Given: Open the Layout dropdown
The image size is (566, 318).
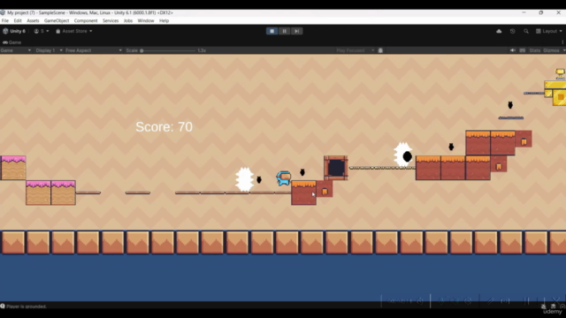Looking at the screenshot, I should point(549,31).
